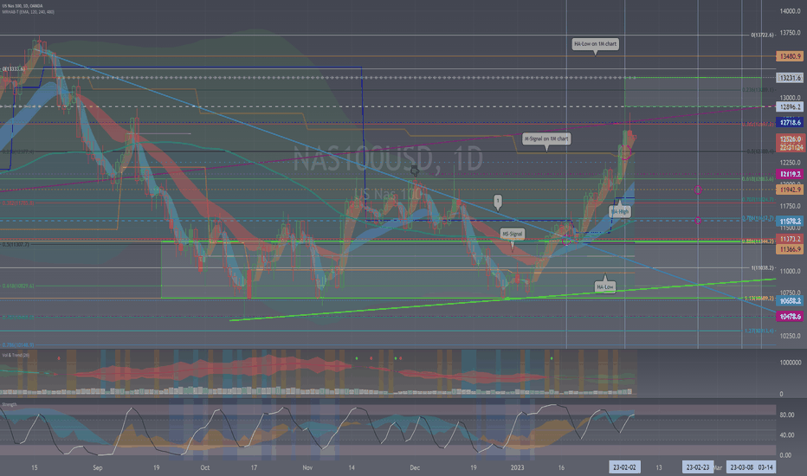Click the pink circle marker at the 11942.9 level
Image resolution: width=807 pixels, height=476 pixels.
click(698, 190)
